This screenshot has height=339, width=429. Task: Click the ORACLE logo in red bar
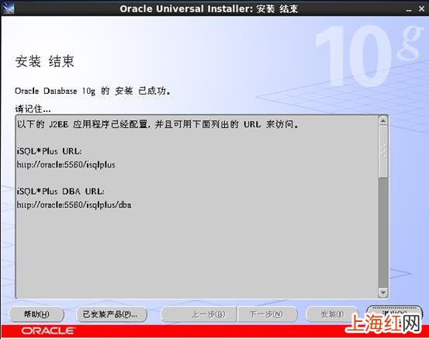[x=47, y=330]
